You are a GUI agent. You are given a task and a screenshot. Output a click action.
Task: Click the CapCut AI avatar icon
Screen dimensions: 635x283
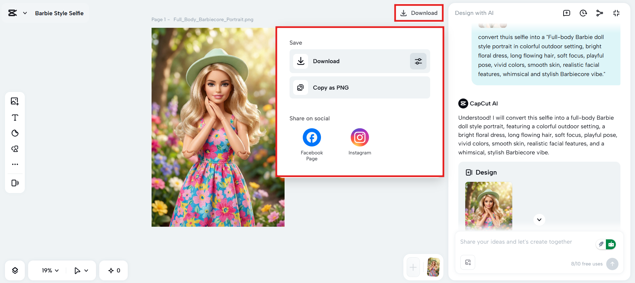click(463, 103)
